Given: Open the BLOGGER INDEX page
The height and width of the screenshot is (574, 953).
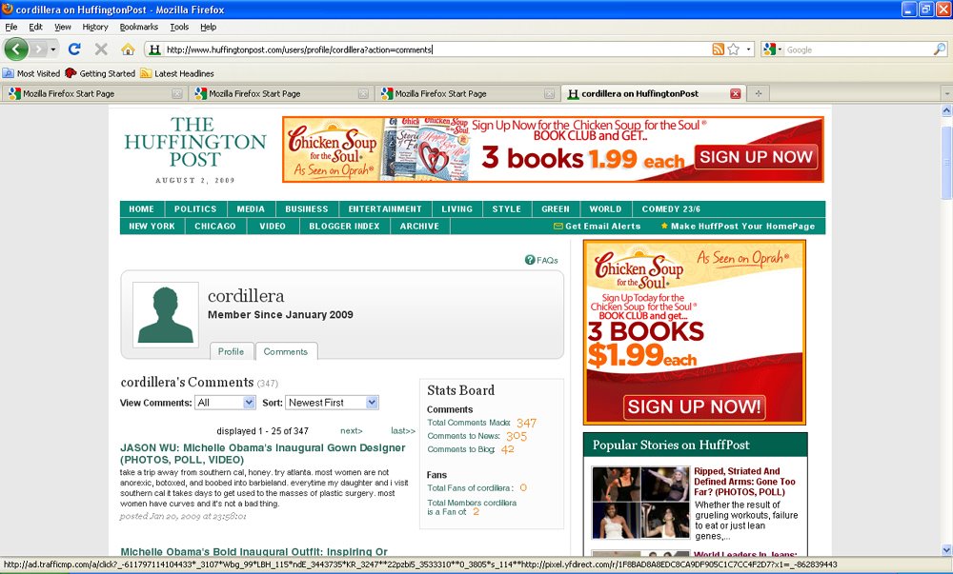Looking at the screenshot, I should pos(344,226).
